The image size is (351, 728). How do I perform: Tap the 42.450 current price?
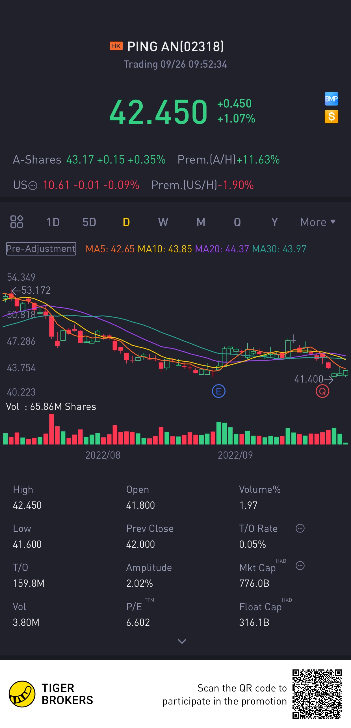coord(158,112)
